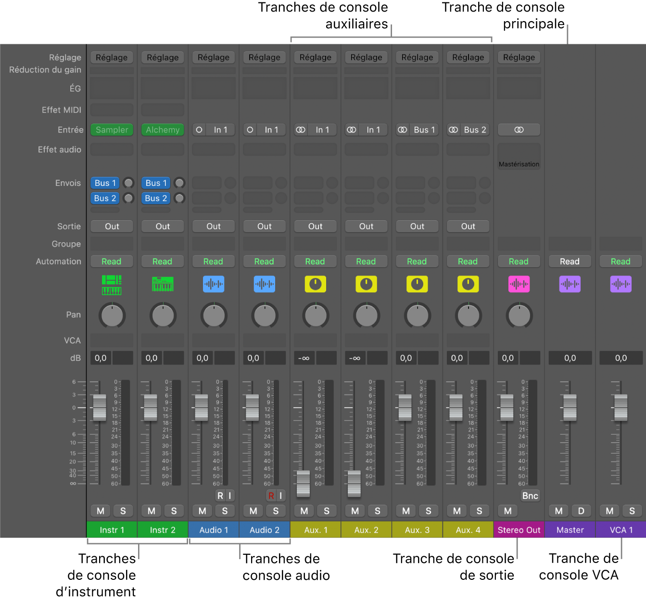The height and width of the screenshot is (602, 646).
Task: Open the Out output selector on Audio 1
Action: click(x=214, y=226)
